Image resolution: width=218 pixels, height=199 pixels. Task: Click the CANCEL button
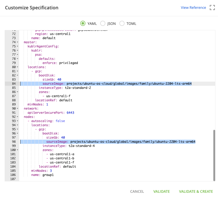[x=137, y=191]
